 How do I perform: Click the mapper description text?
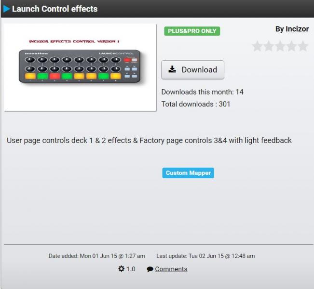[149, 140]
